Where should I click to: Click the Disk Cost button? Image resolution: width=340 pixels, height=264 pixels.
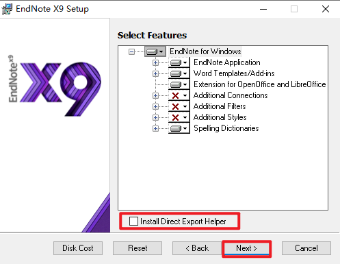click(78, 248)
